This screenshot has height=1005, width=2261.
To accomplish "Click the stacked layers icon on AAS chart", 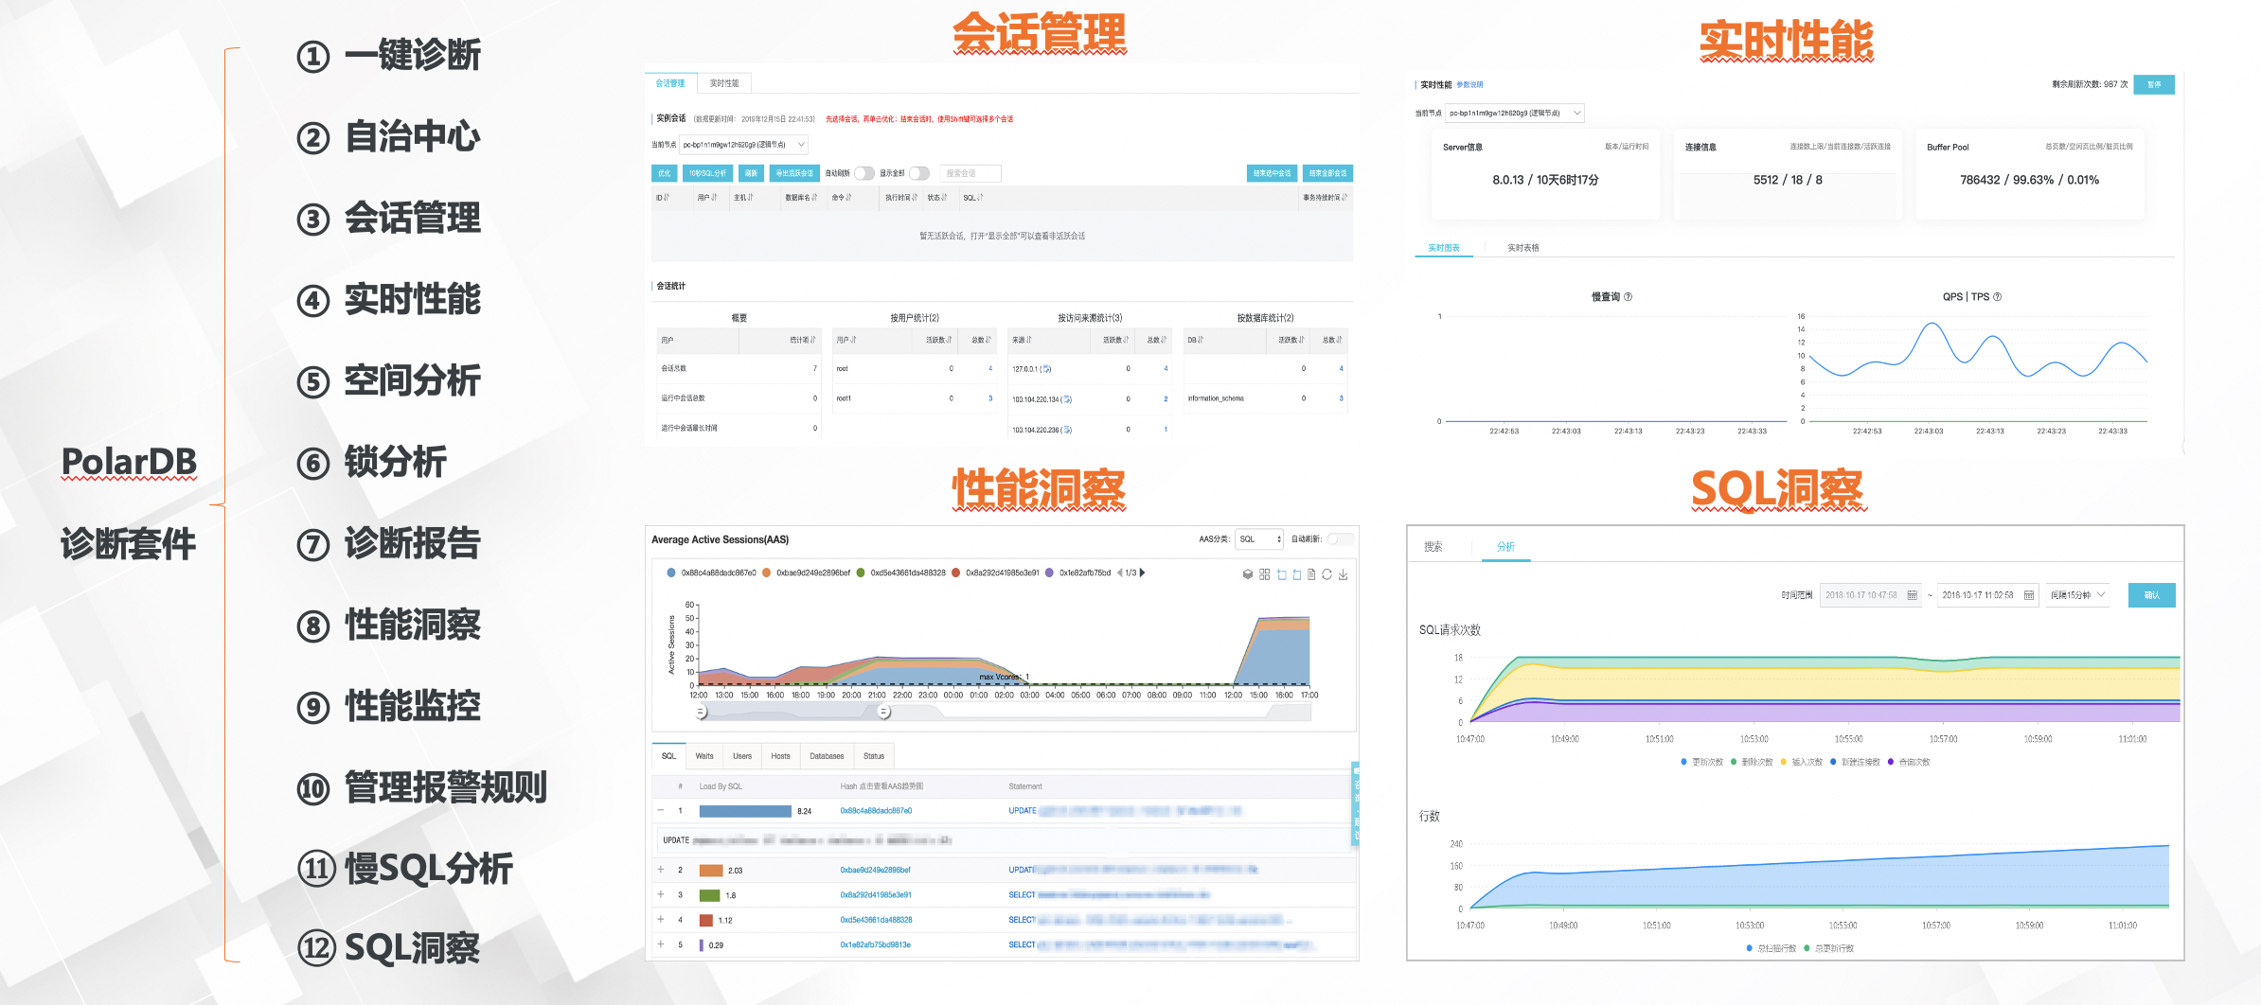I will [1248, 574].
